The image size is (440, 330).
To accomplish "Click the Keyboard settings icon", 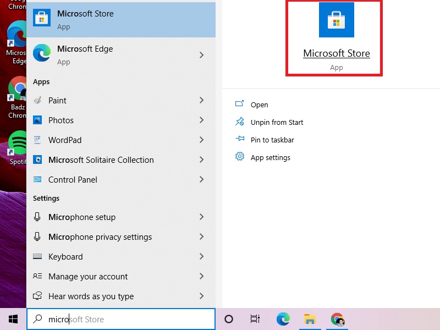I will click(37, 256).
